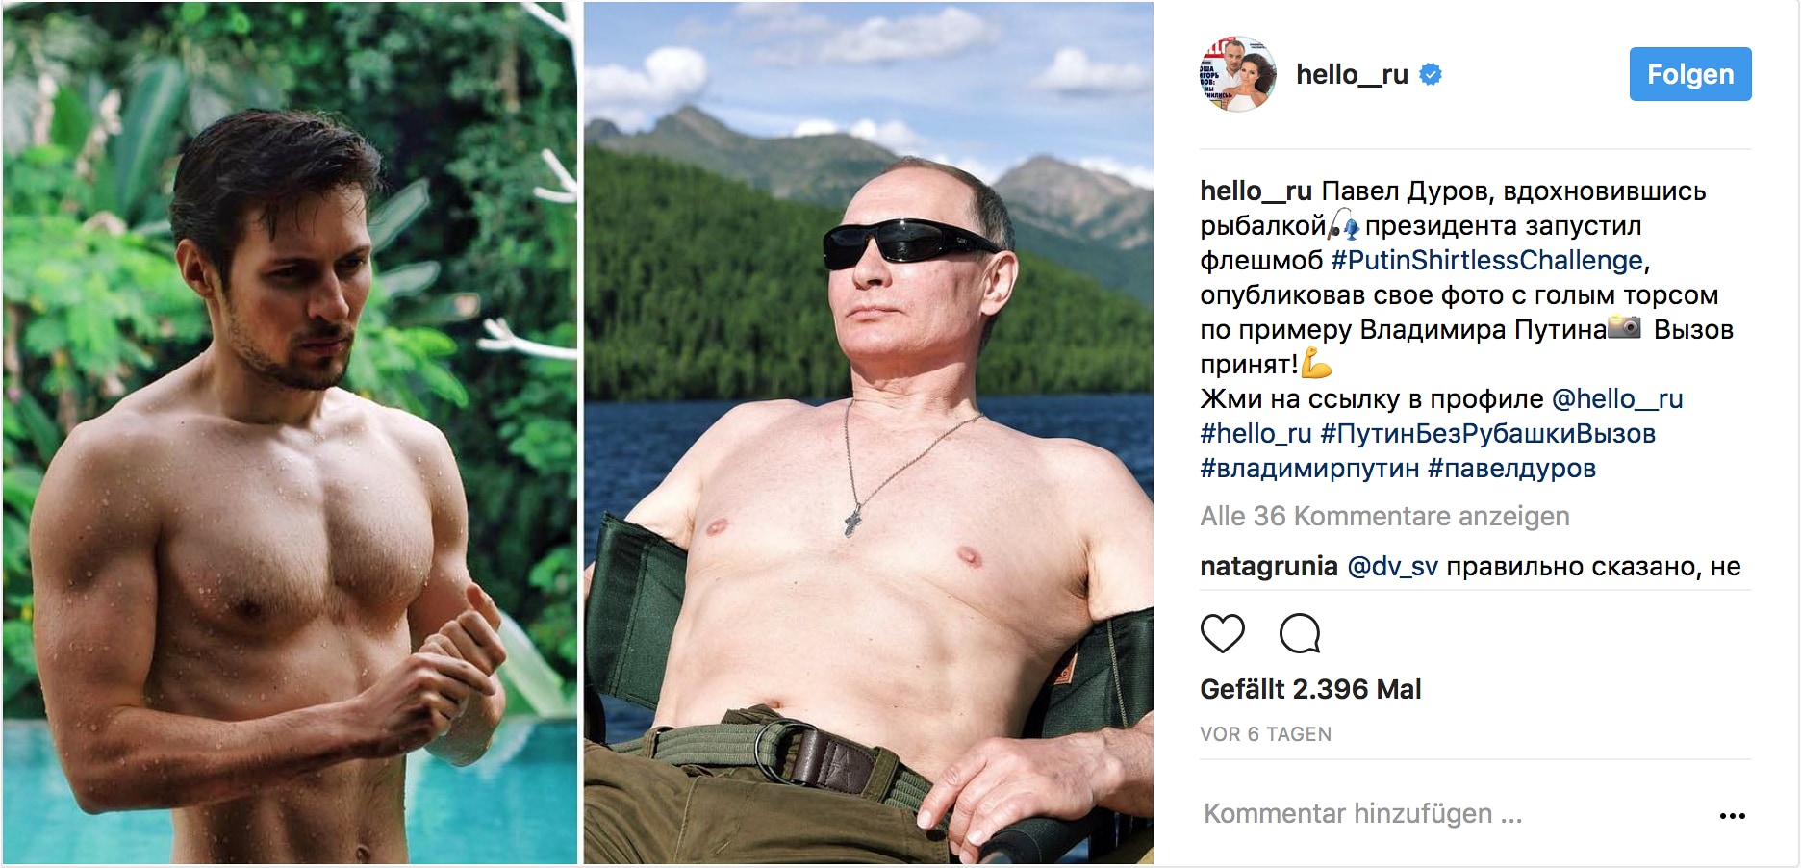Click the left photo with jungle background
Image resolution: width=1801 pixels, height=868 pixels.
click(290, 433)
